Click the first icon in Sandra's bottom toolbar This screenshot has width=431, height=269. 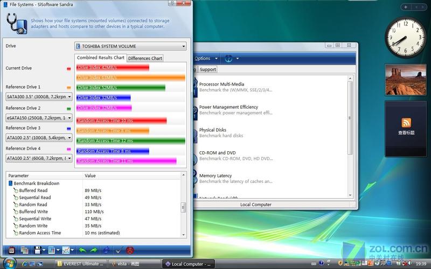(11, 250)
